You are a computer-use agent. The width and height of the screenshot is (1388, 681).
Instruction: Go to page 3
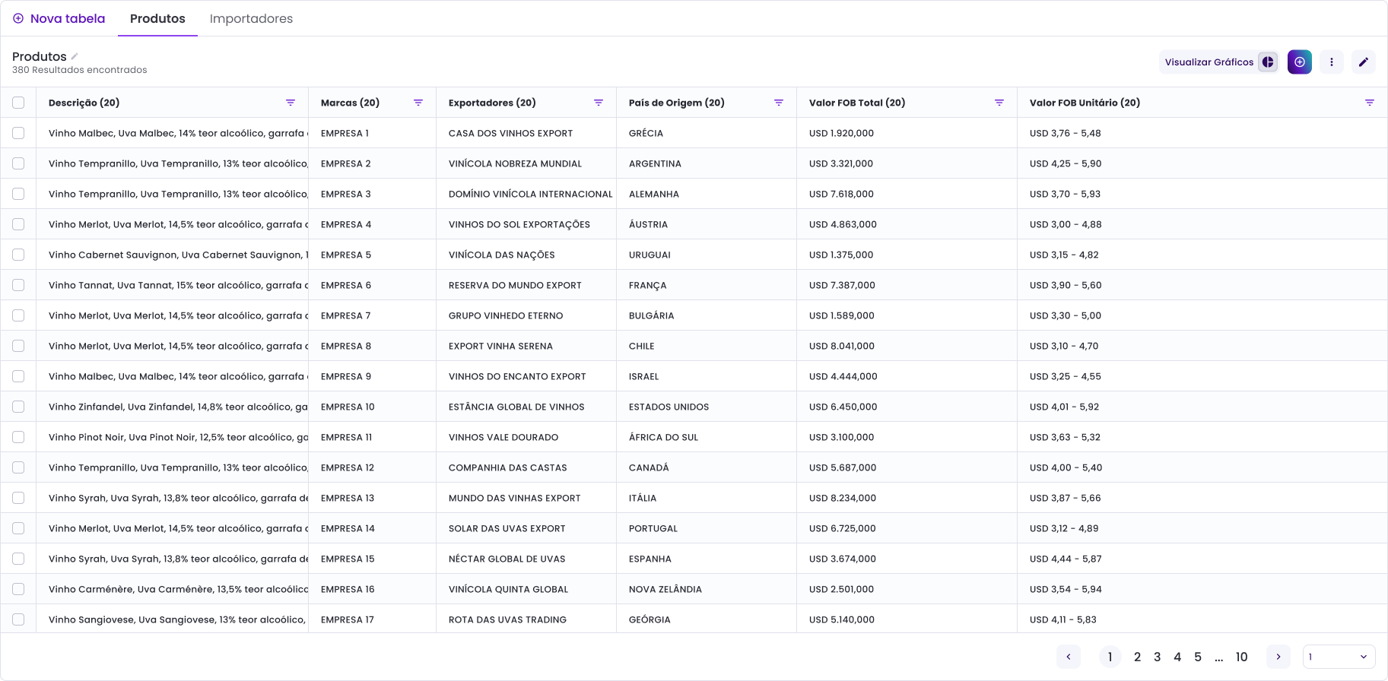1158,657
